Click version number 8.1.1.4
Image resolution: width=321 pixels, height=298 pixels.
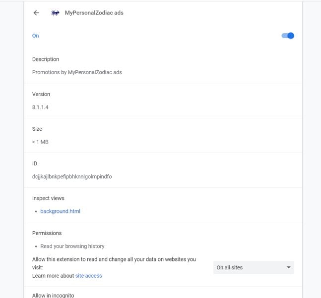(x=41, y=107)
